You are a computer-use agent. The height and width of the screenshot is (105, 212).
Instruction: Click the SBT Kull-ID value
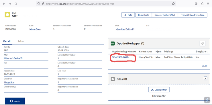6,50
